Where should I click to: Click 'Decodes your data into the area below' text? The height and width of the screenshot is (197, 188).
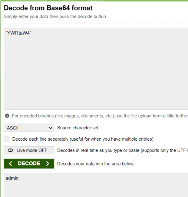96,164
